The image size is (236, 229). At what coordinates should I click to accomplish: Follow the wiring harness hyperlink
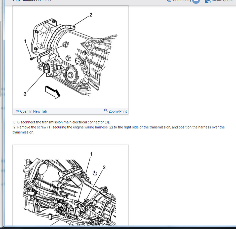96,127
